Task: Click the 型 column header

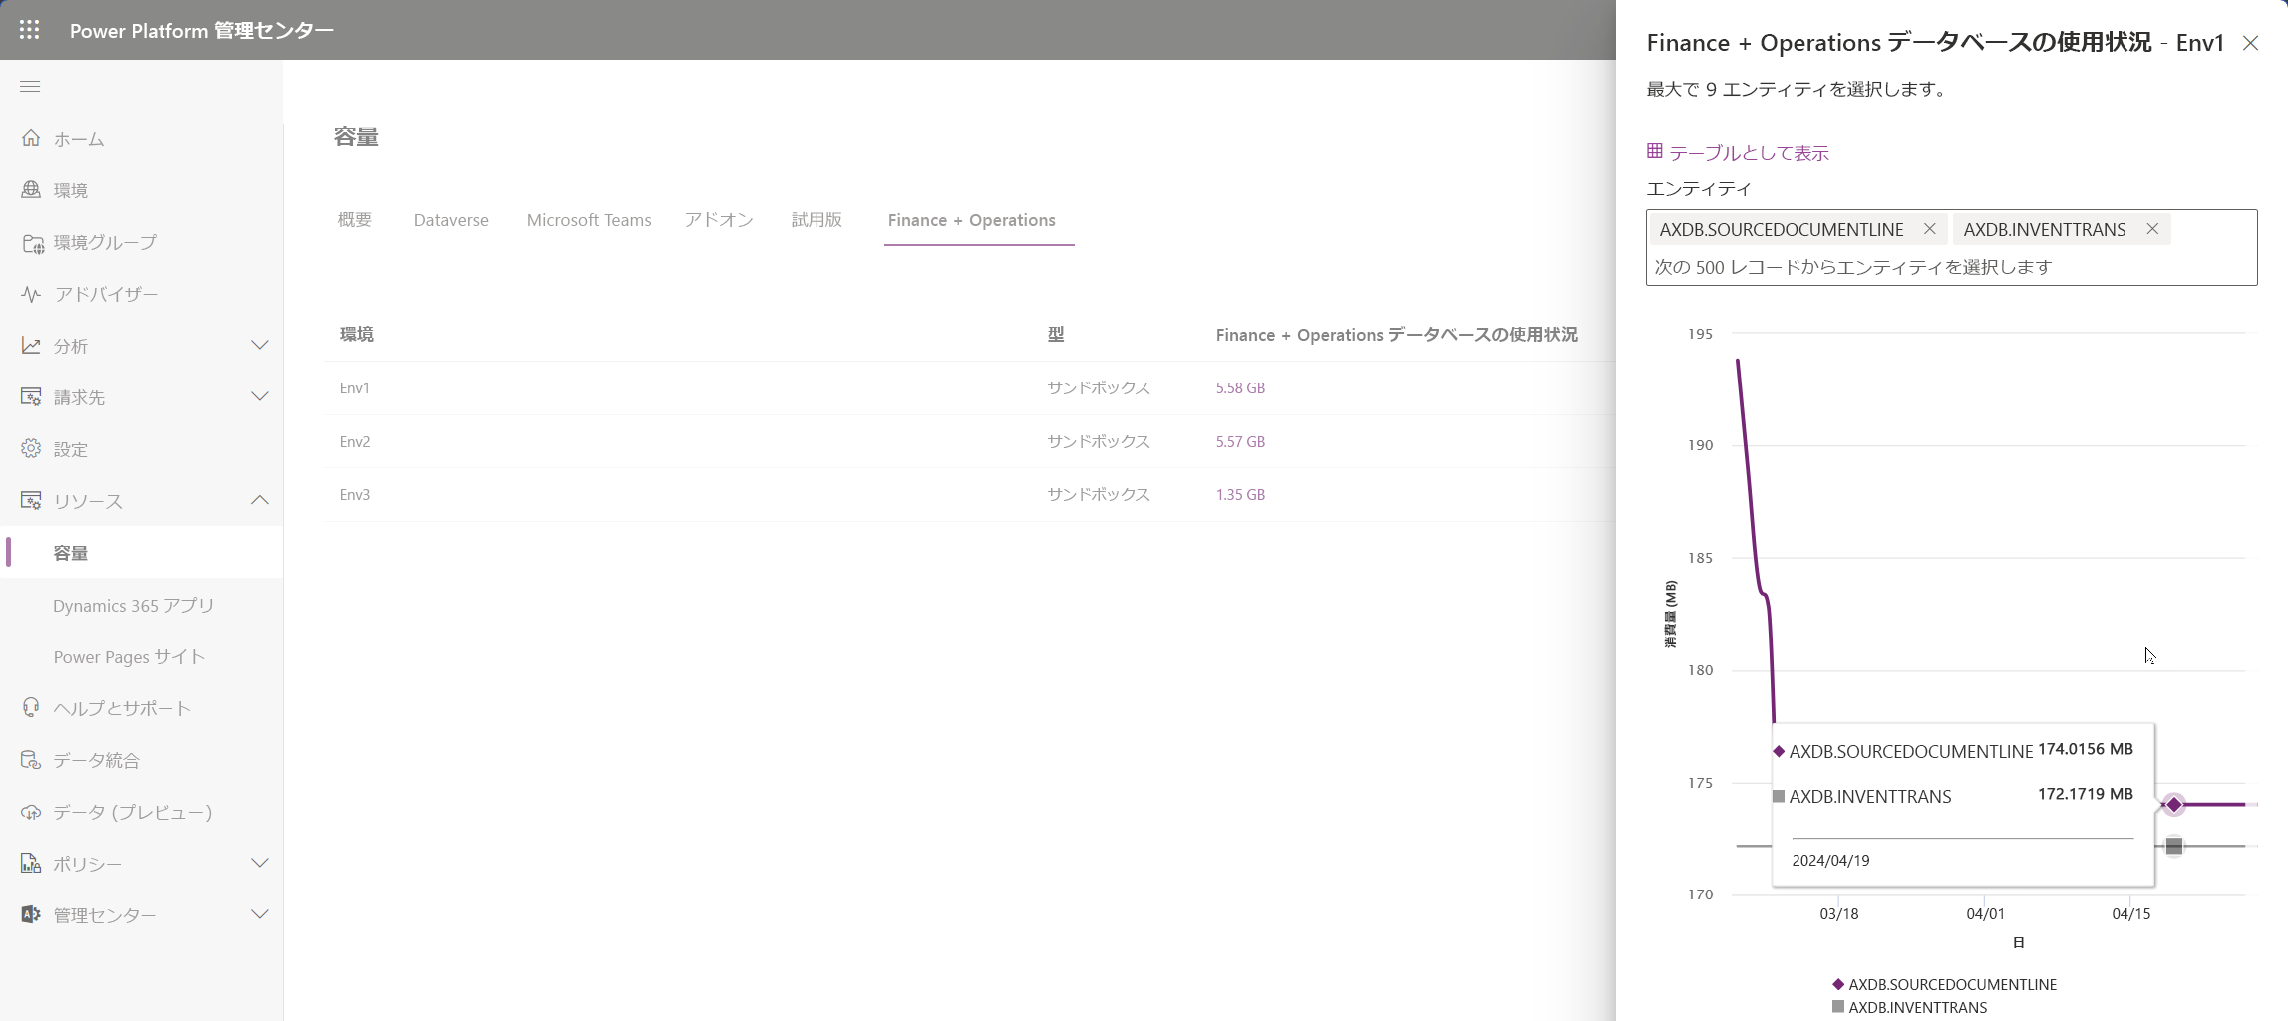Action: (x=1056, y=334)
